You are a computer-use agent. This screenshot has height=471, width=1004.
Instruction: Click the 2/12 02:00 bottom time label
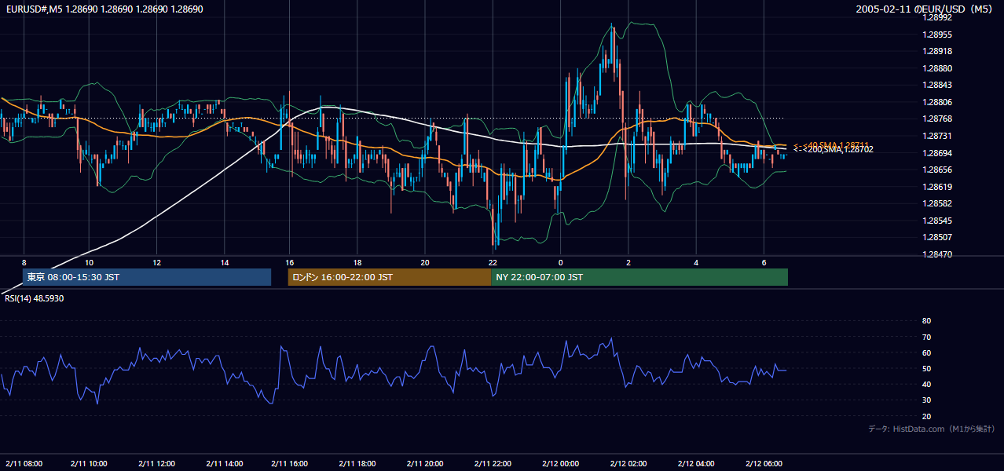[x=628, y=463]
